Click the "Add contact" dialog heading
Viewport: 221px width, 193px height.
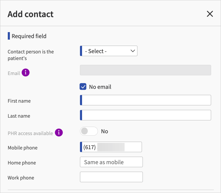point(31,14)
